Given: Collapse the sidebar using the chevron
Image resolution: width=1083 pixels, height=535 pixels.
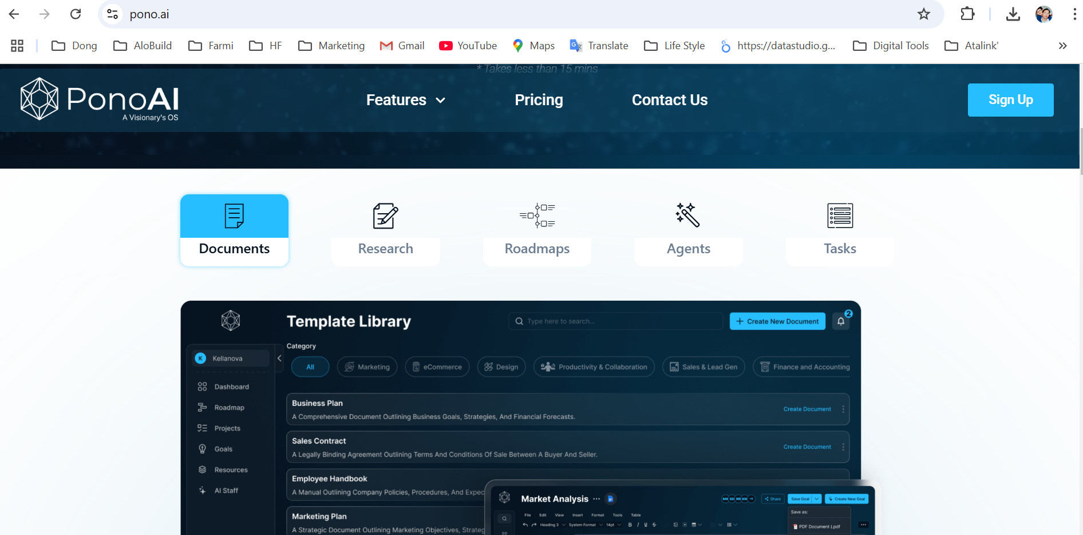Looking at the screenshot, I should (x=279, y=358).
